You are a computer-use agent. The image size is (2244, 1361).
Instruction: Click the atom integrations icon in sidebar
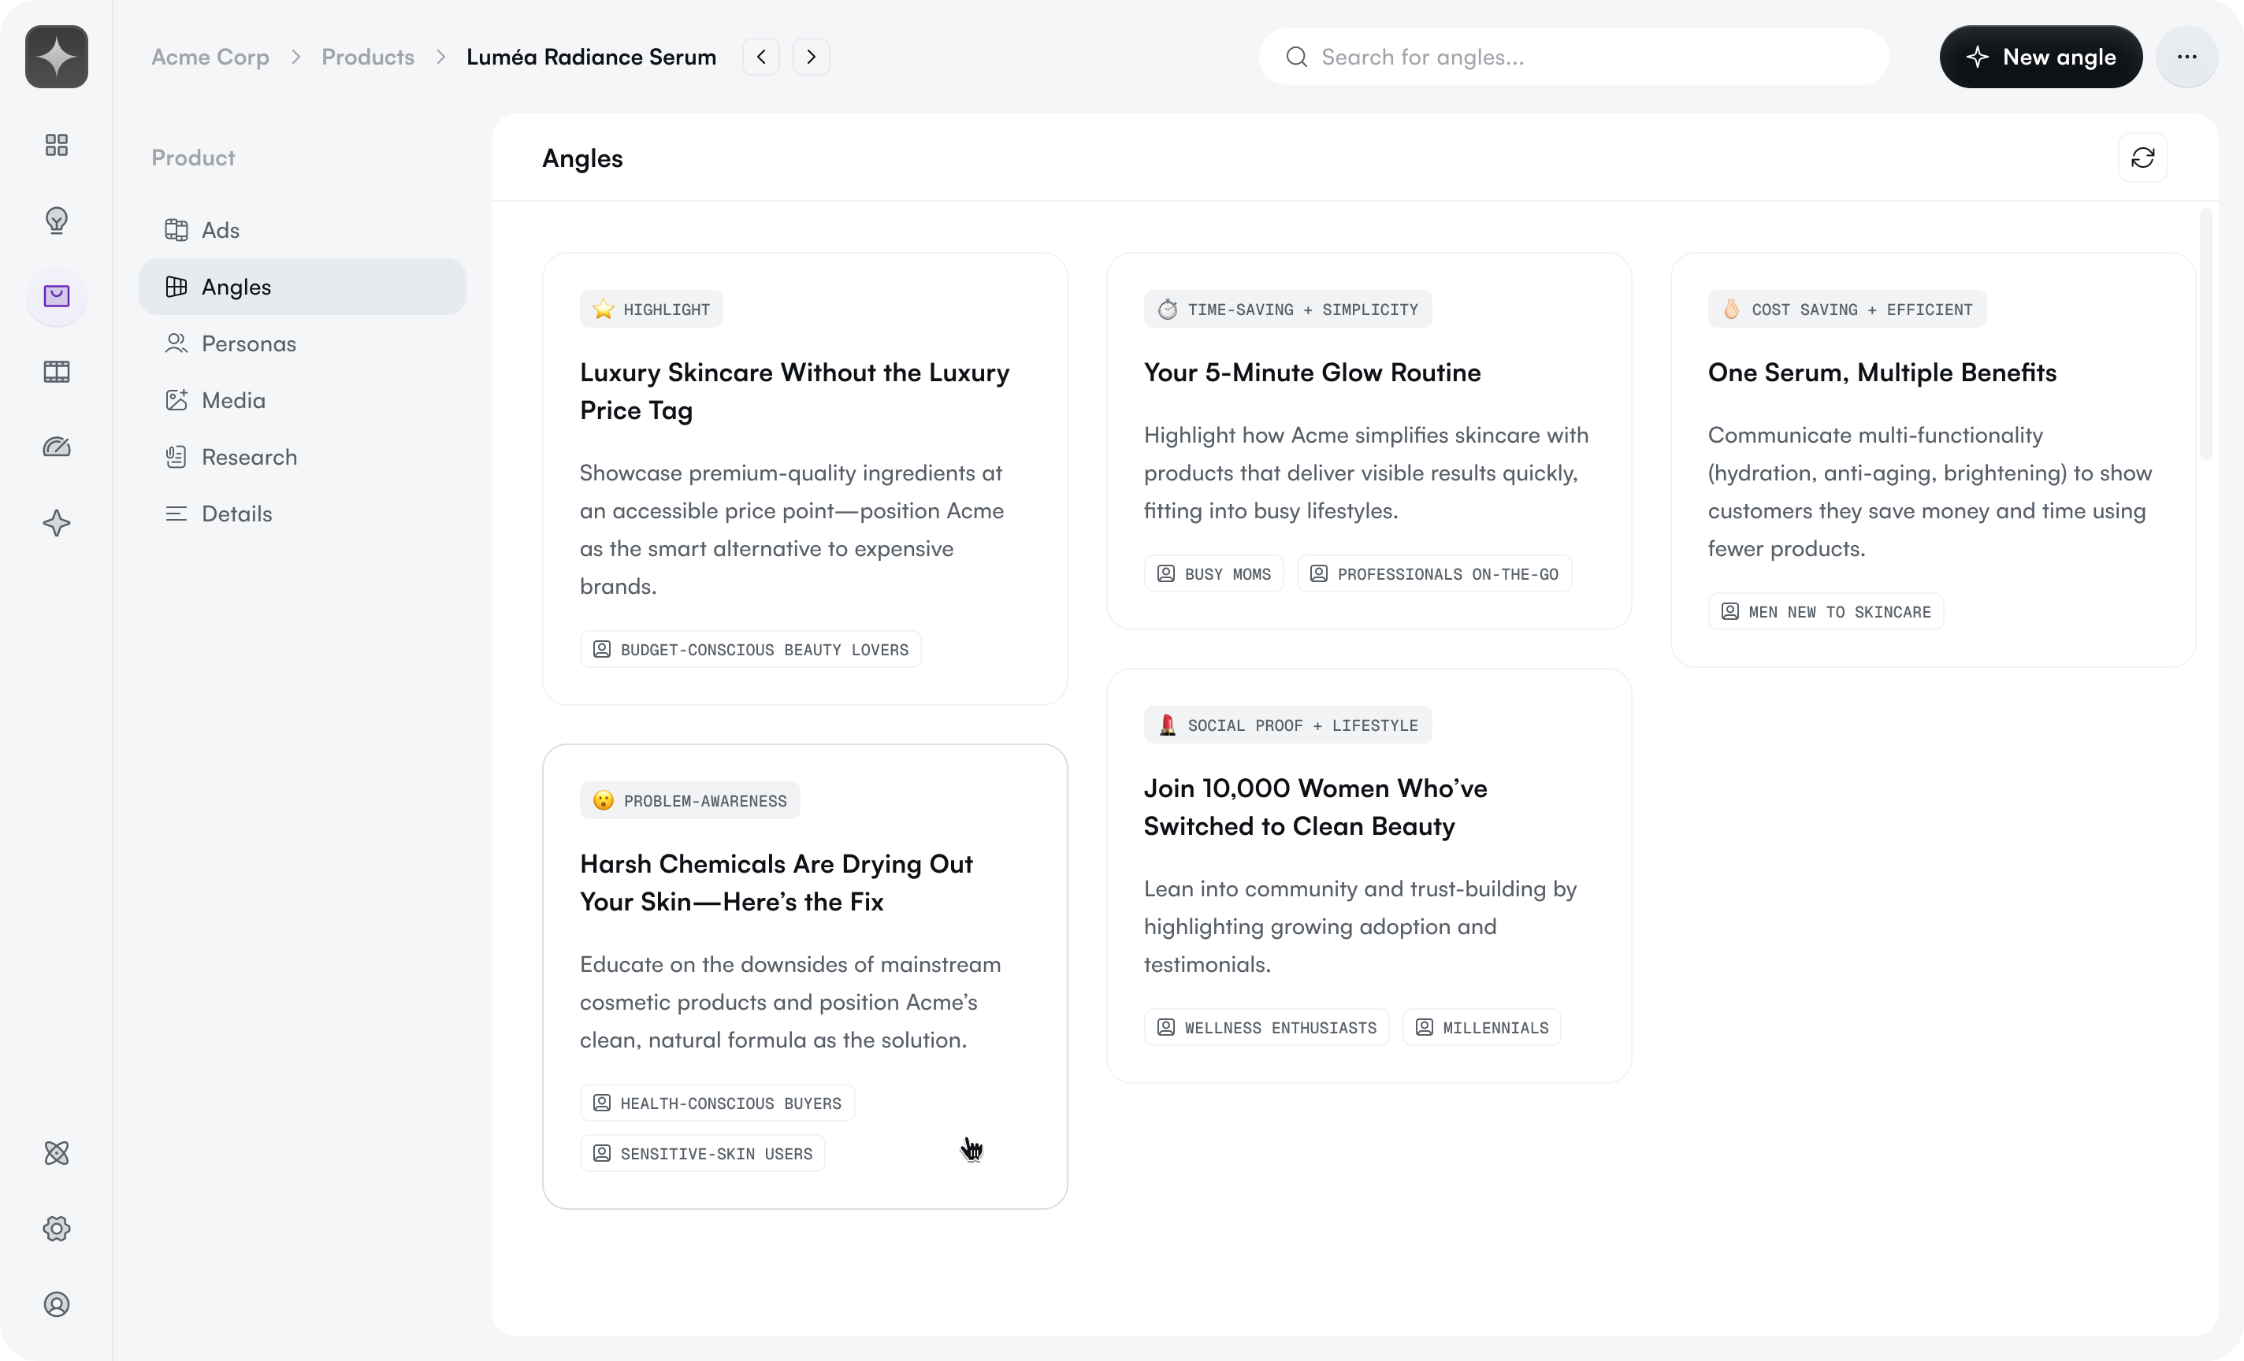click(x=57, y=1153)
